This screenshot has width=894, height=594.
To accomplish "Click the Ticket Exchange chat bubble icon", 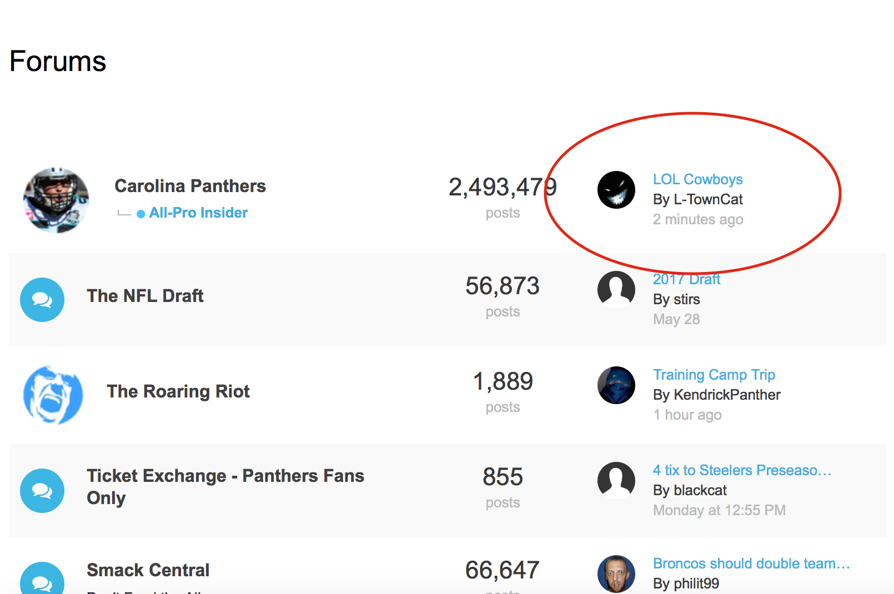I will point(42,491).
